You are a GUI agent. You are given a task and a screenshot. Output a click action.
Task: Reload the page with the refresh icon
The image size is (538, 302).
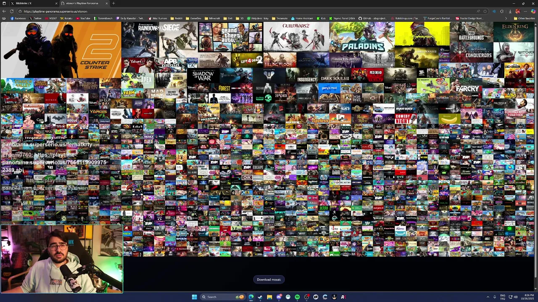click(12, 11)
